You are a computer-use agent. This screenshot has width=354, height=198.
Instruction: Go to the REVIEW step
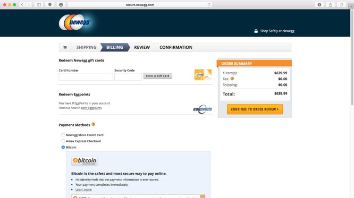pos(142,47)
